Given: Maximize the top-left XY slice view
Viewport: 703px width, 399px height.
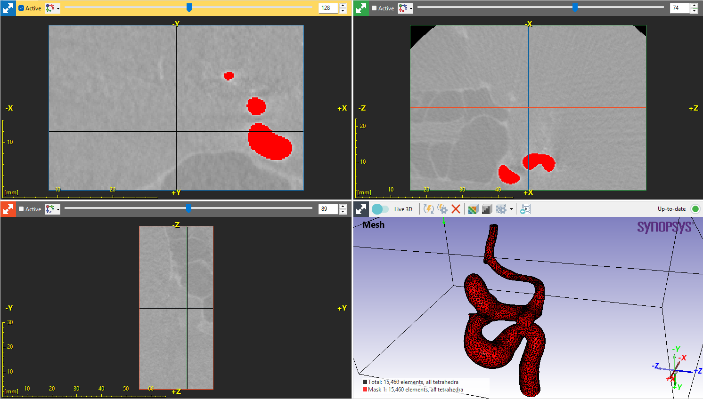Looking at the screenshot, I should [8, 8].
